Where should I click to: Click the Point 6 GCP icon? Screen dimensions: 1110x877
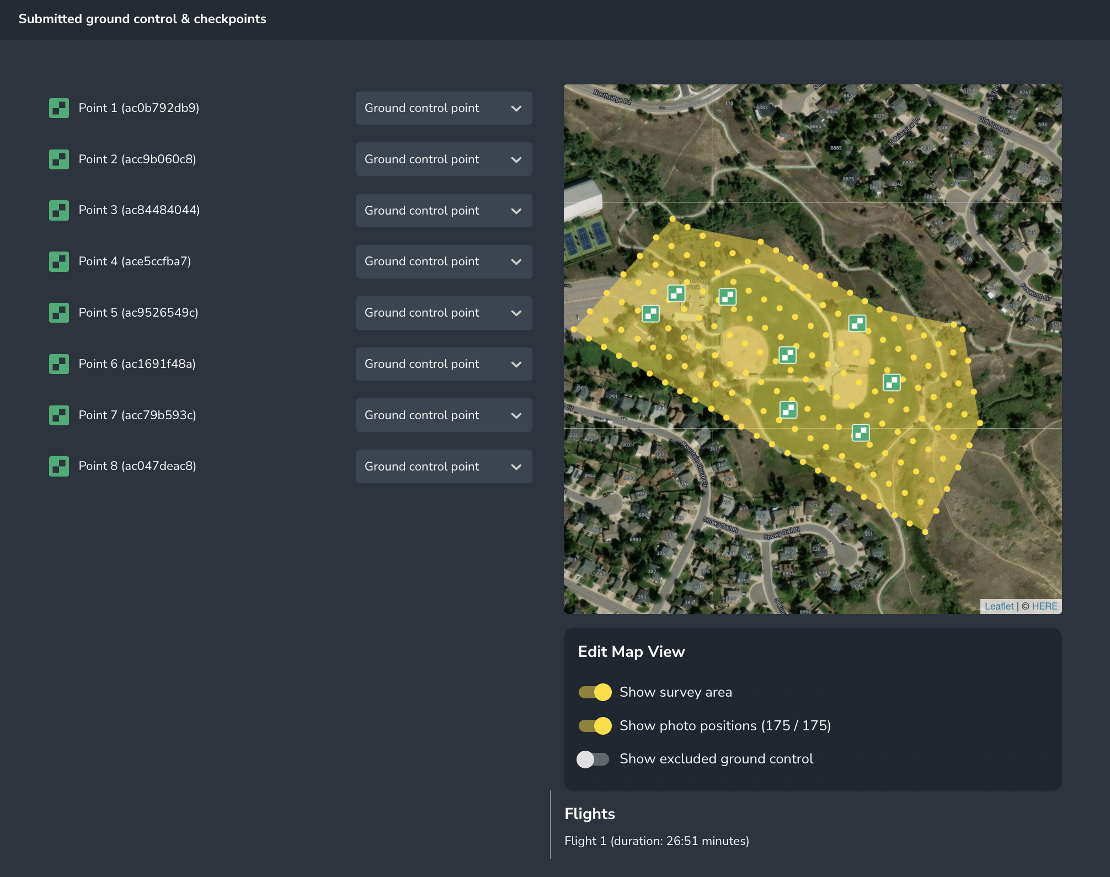tap(59, 364)
